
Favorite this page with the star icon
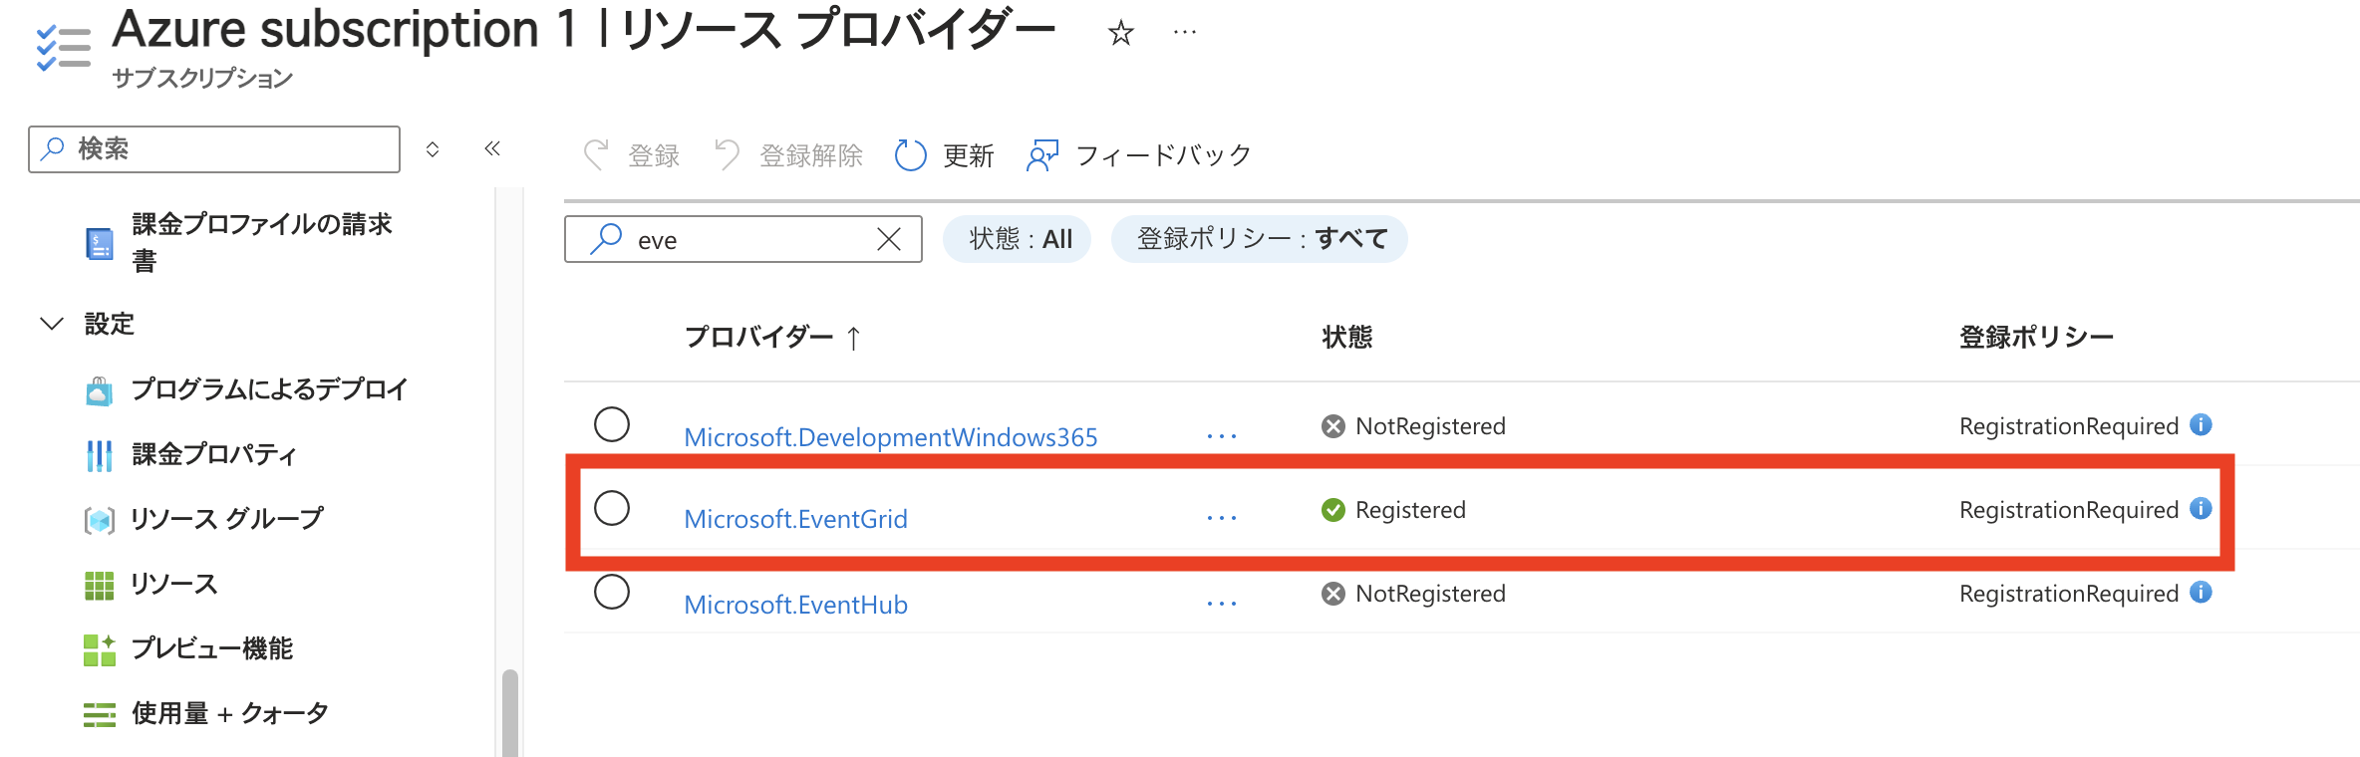click(x=1121, y=33)
